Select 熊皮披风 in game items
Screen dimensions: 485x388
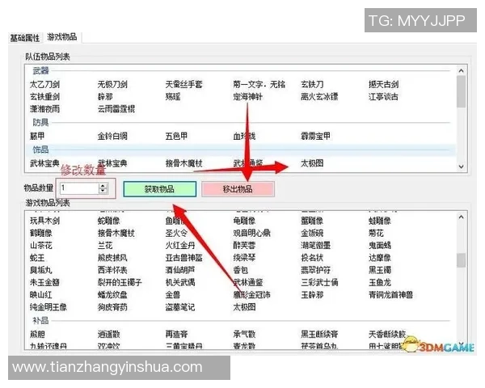tap(112, 258)
